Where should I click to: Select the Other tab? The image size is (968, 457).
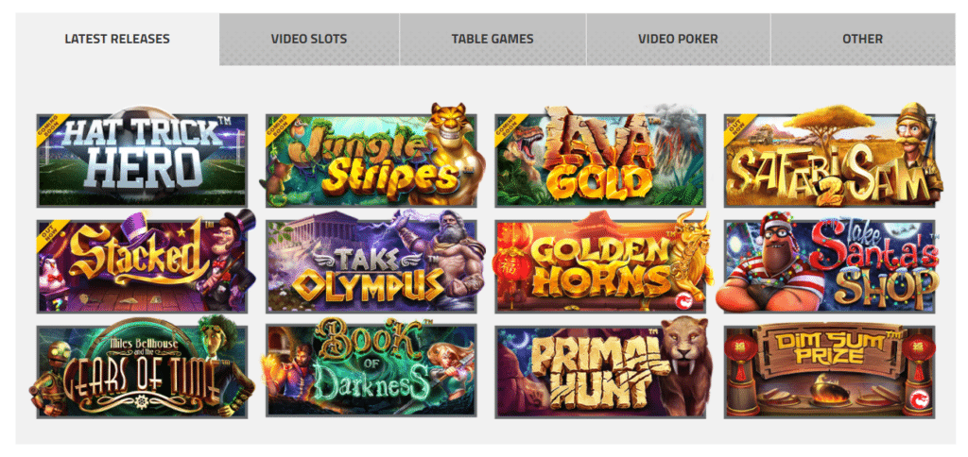tap(862, 39)
